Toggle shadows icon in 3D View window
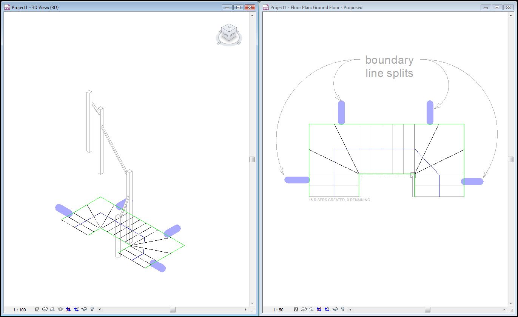The width and height of the screenshot is (518, 317). pos(52,309)
